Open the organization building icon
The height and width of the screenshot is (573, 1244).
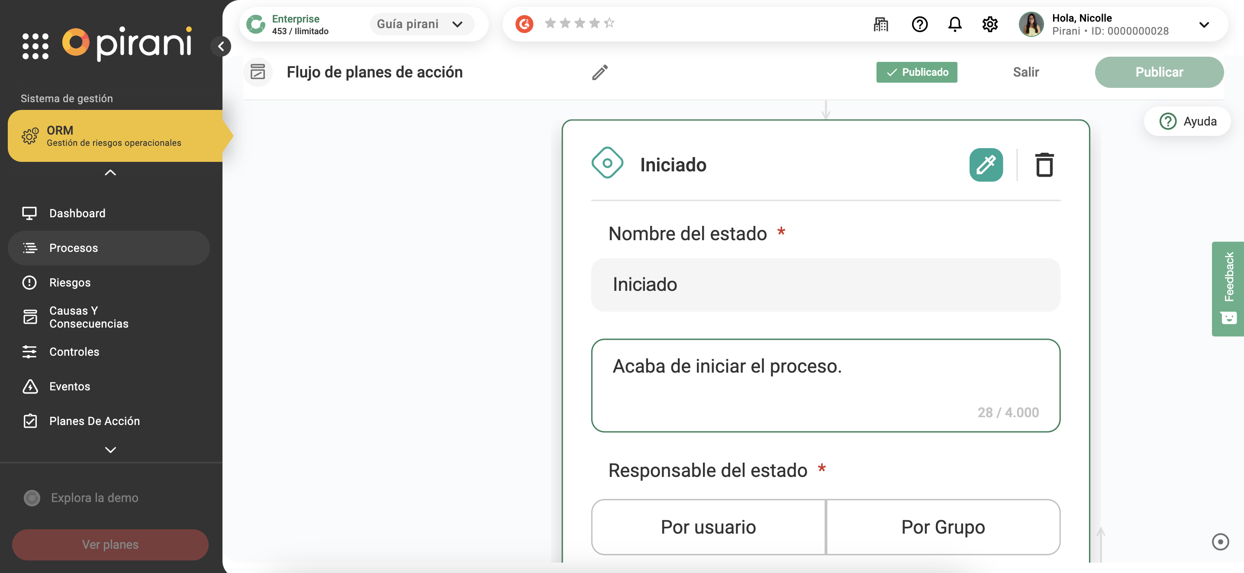click(880, 24)
